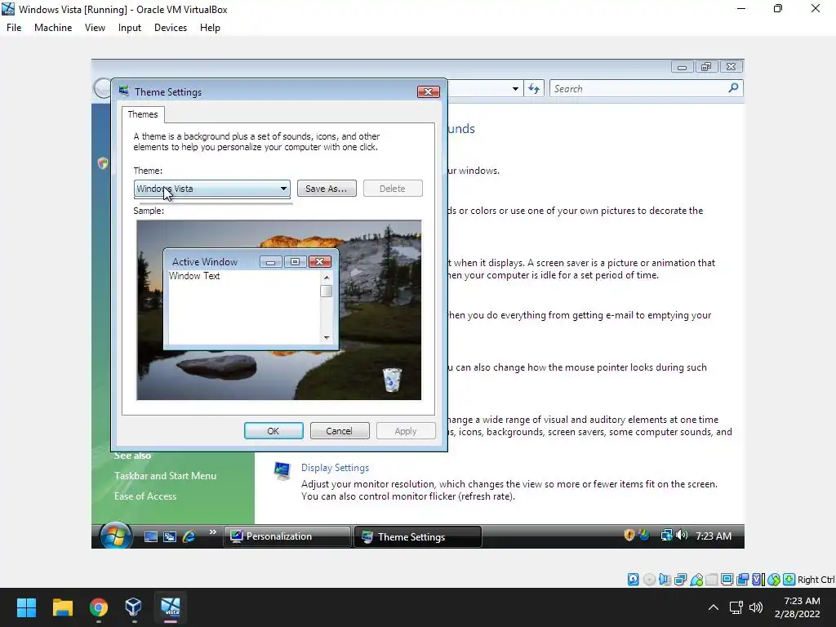Click the Vista taskbar clock 7:23 AM
This screenshot has height=627, width=836.
point(714,536)
